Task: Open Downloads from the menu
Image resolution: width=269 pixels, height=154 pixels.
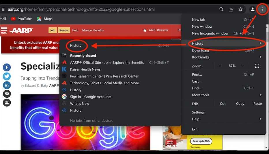Action: pos(223,50)
